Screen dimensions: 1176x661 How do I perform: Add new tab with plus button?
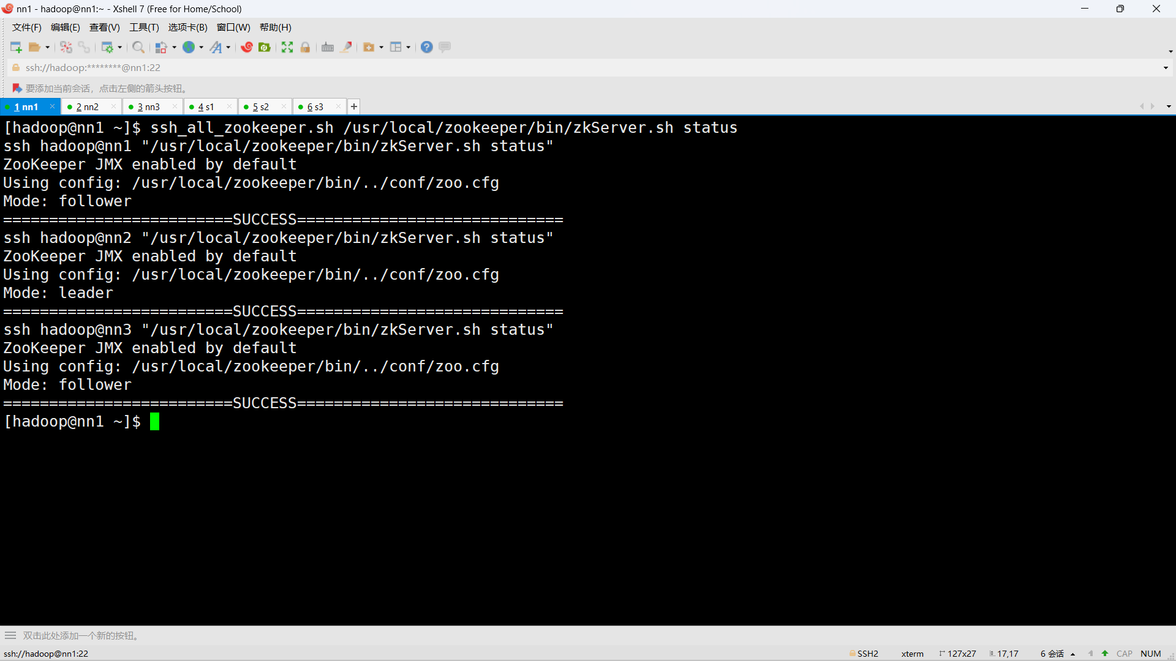pyautogui.click(x=354, y=106)
